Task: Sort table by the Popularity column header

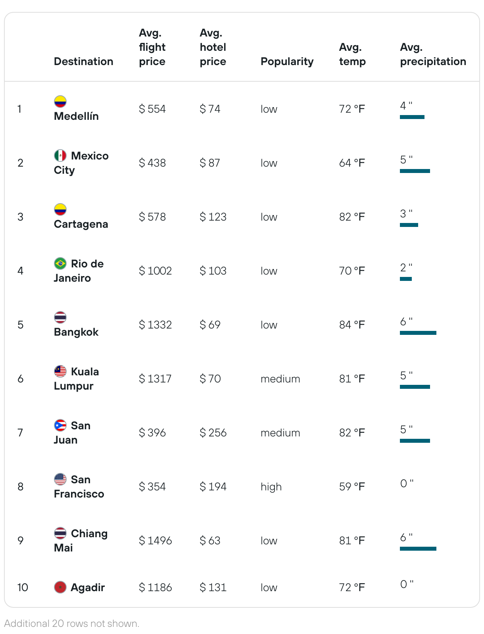Action: click(287, 61)
